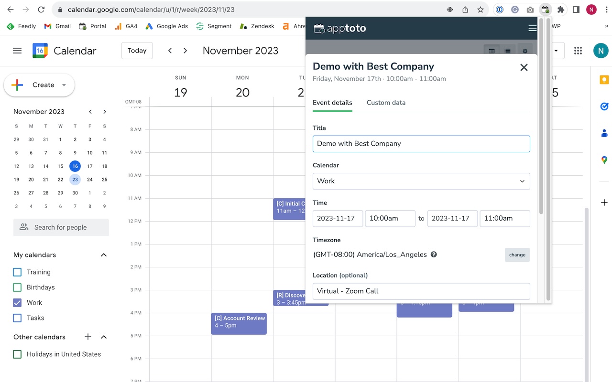The height and width of the screenshot is (382, 612).
Task: Open Google Tasks in side panel
Action: 604,106
